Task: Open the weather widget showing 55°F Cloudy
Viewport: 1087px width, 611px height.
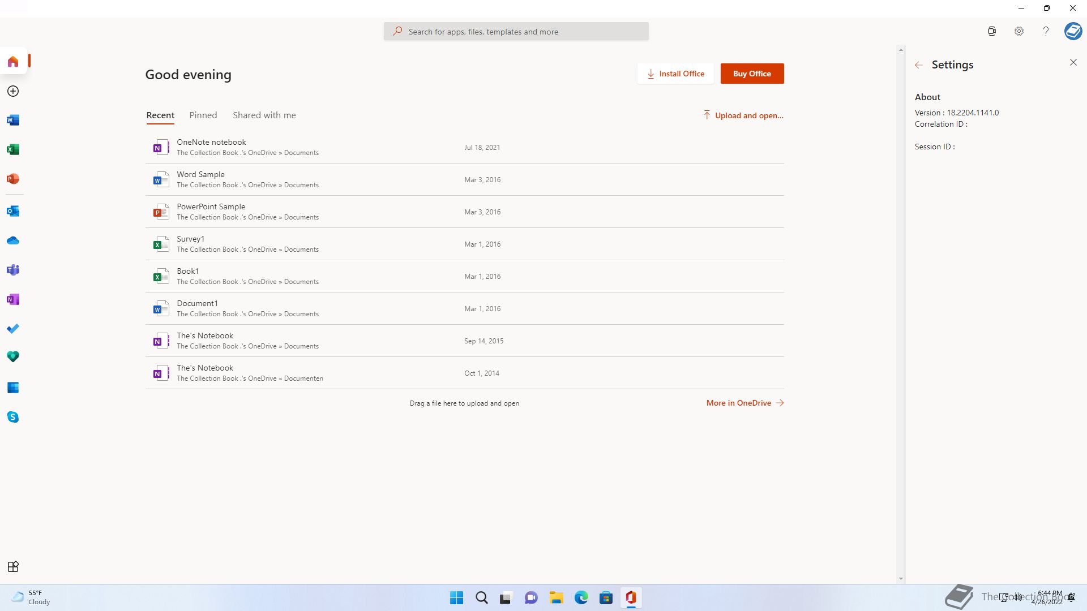Action: 31,597
